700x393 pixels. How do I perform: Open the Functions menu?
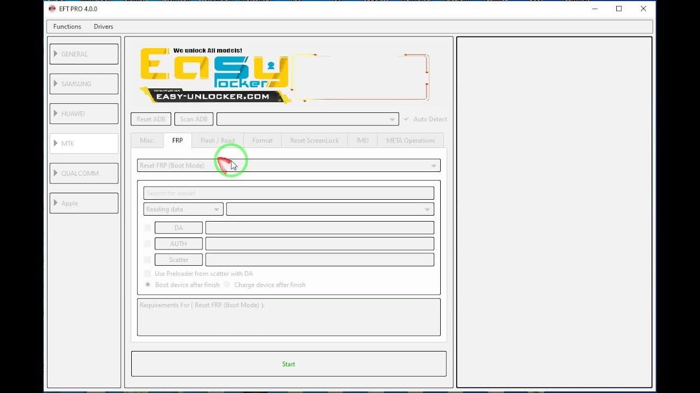click(67, 26)
